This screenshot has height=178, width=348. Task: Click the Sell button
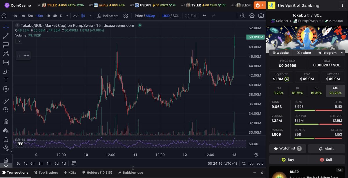click(x=326, y=160)
